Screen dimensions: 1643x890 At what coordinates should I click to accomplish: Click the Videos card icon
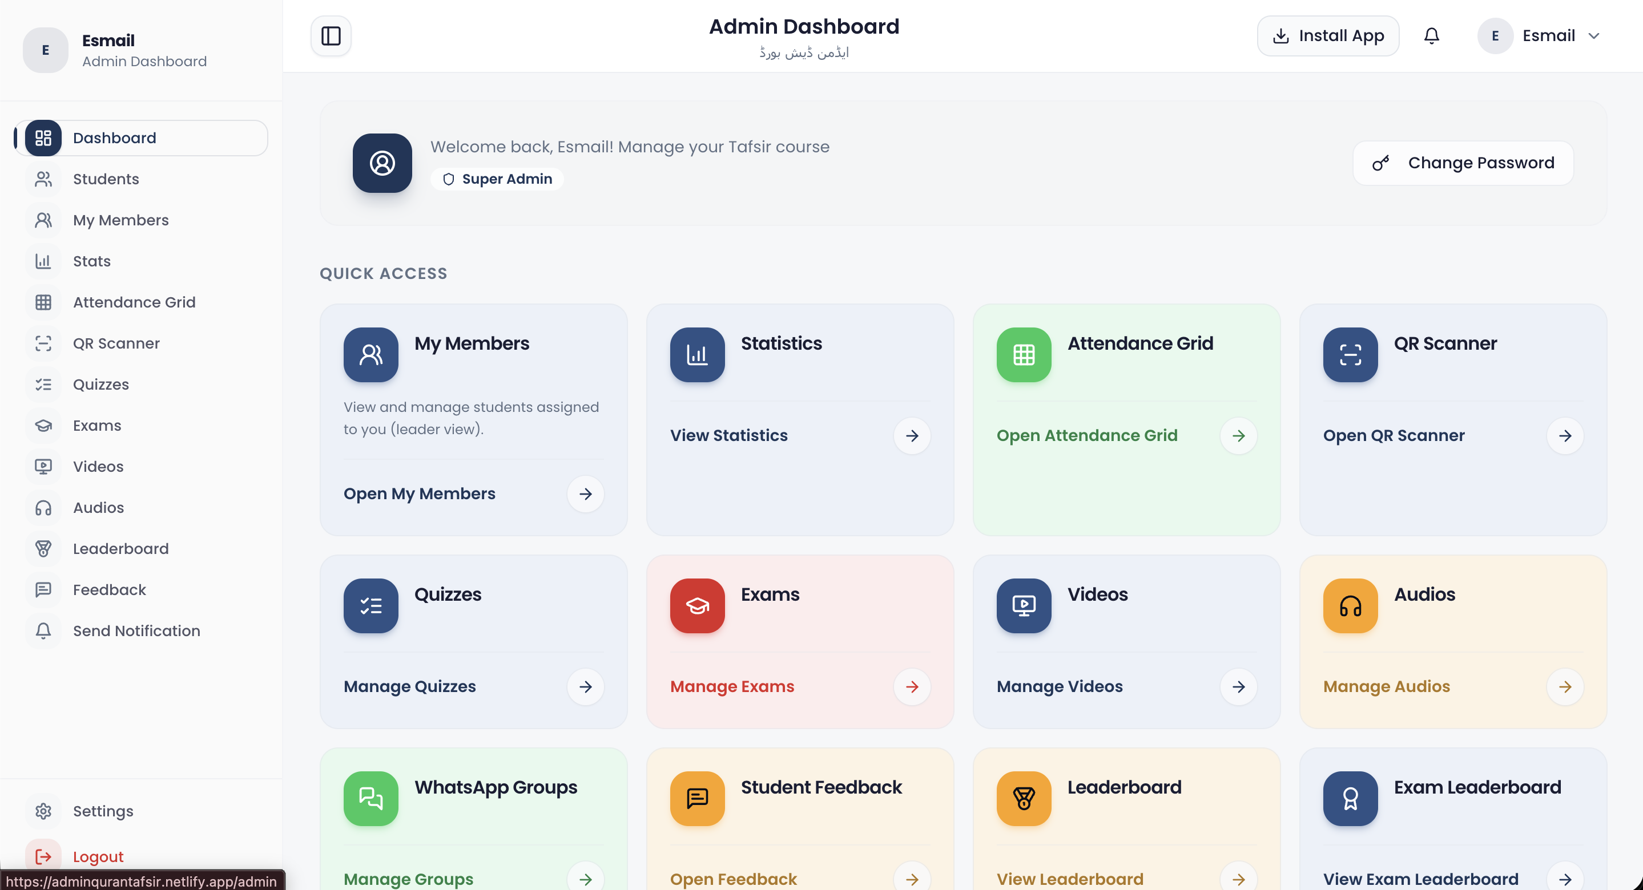click(x=1024, y=606)
